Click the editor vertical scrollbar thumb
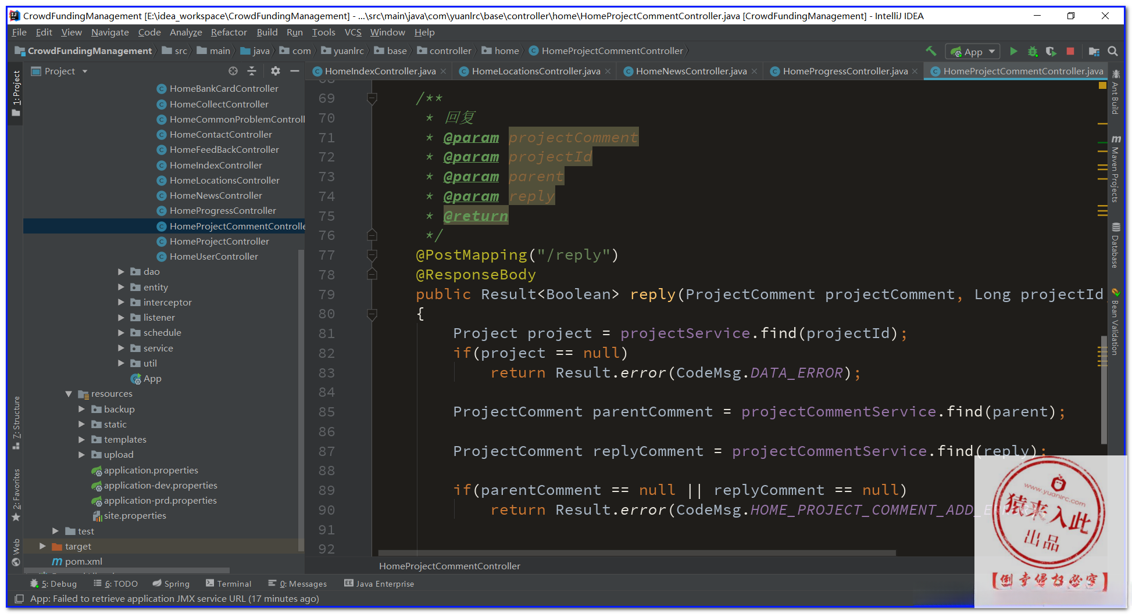Screen dimensions: 1132x614 point(1103,389)
